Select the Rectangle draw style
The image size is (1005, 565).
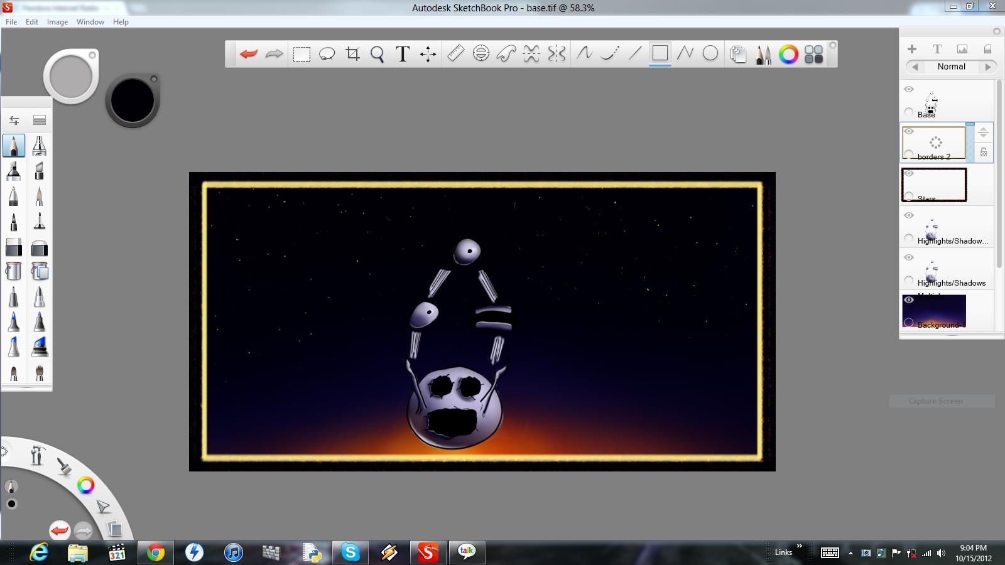(660, 53)
